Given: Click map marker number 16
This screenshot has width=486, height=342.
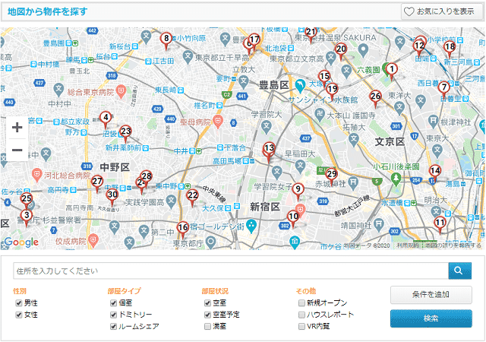Looking at the screenshot, I should 182,227.
